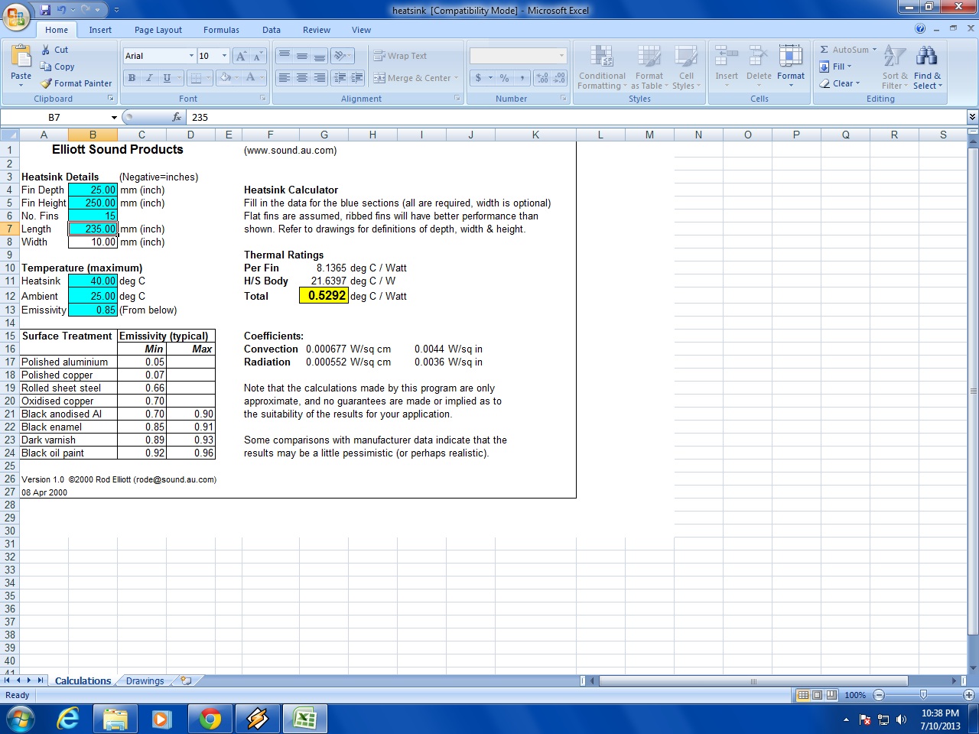Open the Format cells menu

(x=791, y=67)
